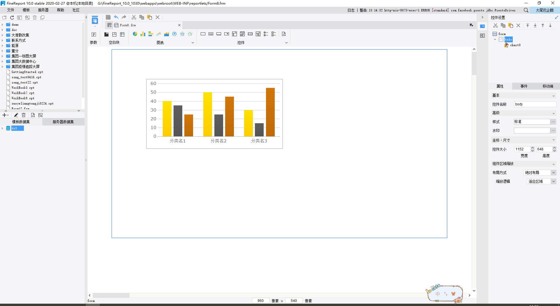Select the WorkBook7.cpt file

(23, 93)
